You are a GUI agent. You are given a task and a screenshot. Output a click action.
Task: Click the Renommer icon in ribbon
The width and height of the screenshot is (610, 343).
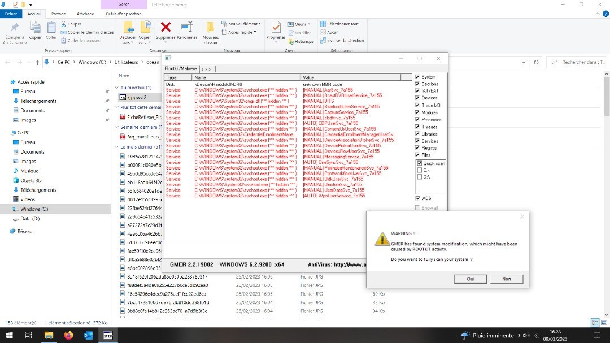[x=187, y=27]
